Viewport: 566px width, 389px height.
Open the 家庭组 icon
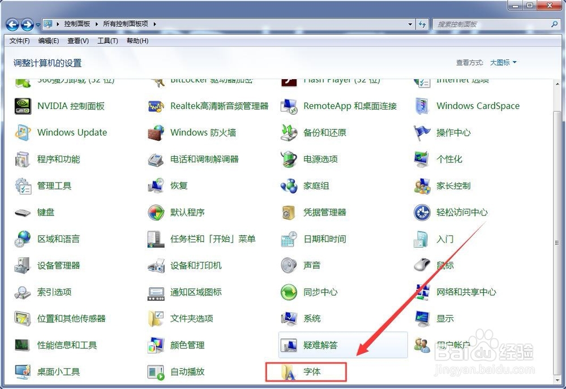coord(289,186)
